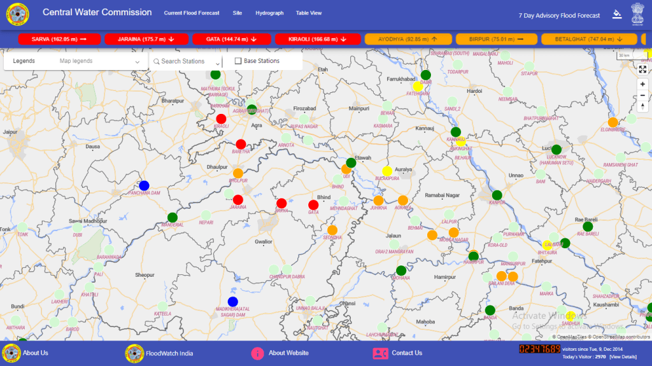The height and width of the screenshot is (366, 652).
Task: Toggle fullscreen map view
Action: (642, 69)
